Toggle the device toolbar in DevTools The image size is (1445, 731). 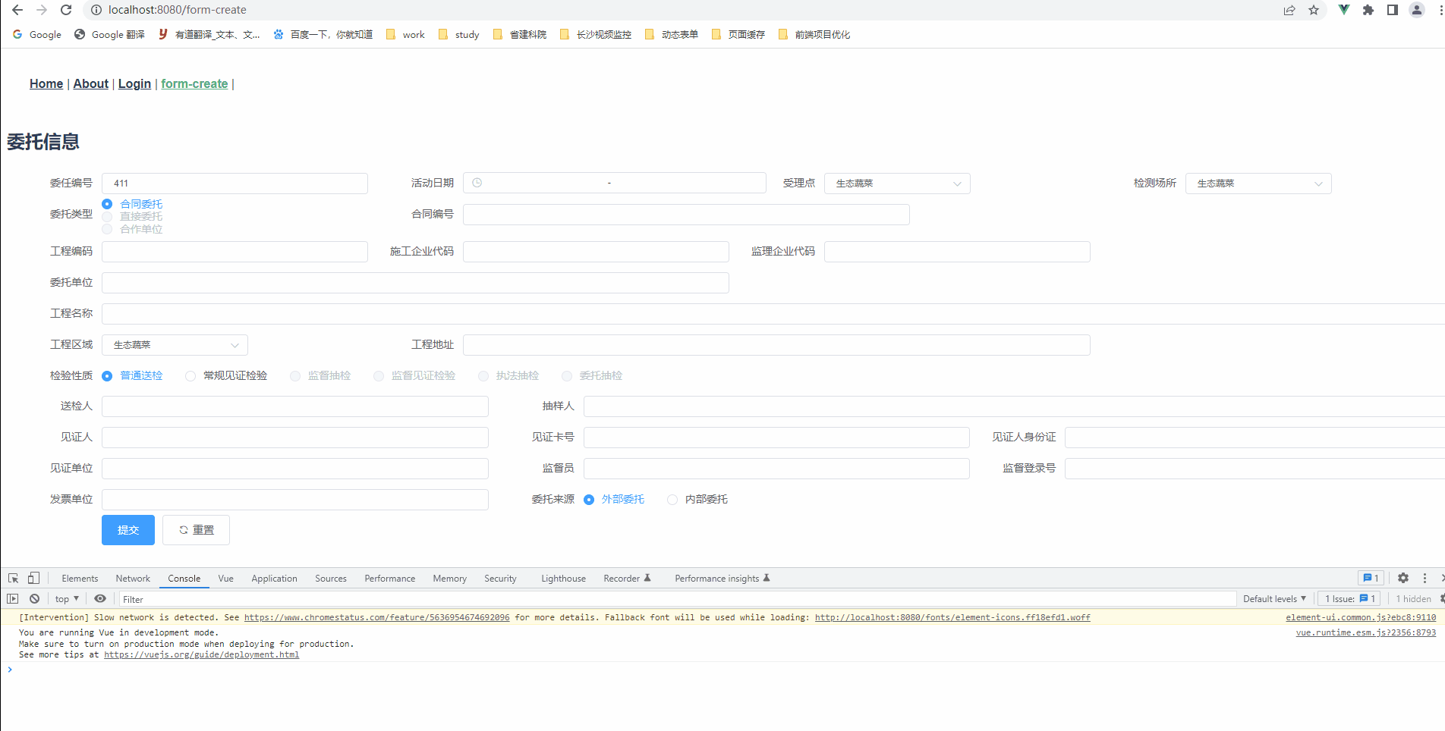click(33, 578)
